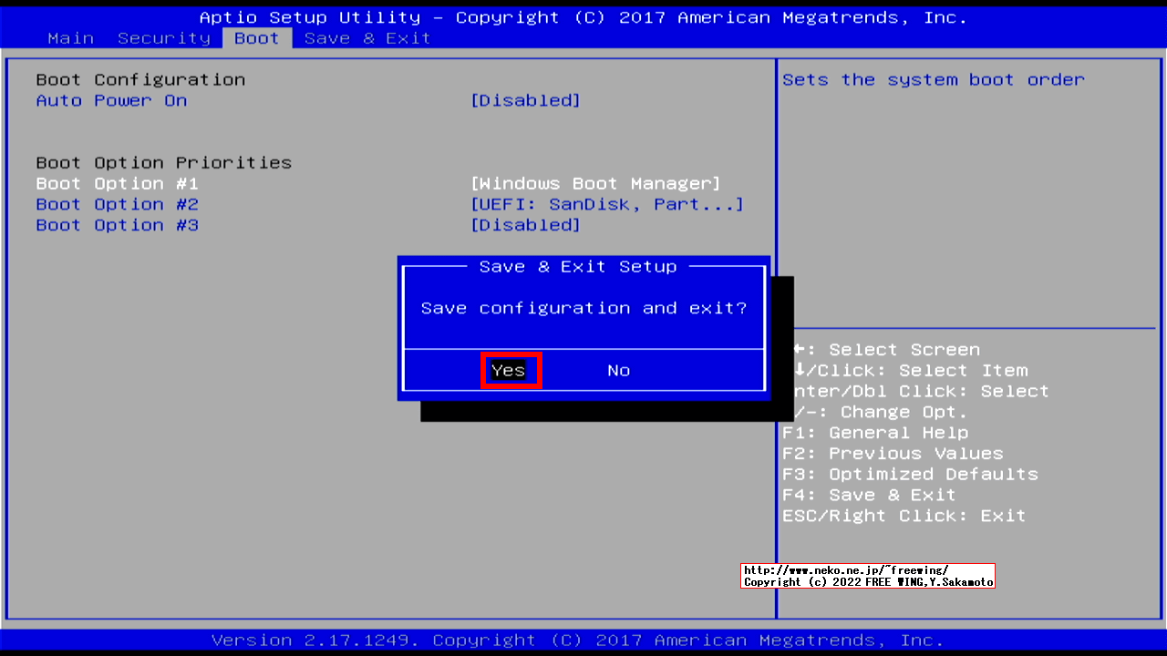1167x656 pixels.
Task: Toggle Auto Power On Disabled value
Action: (x=525, y=100)
